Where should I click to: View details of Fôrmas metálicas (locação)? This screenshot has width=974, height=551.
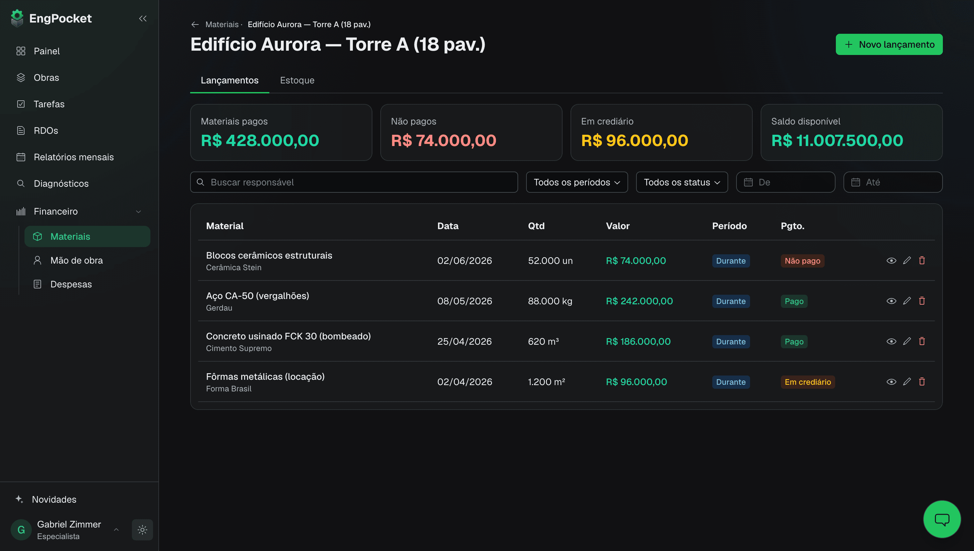pos(892,382)
